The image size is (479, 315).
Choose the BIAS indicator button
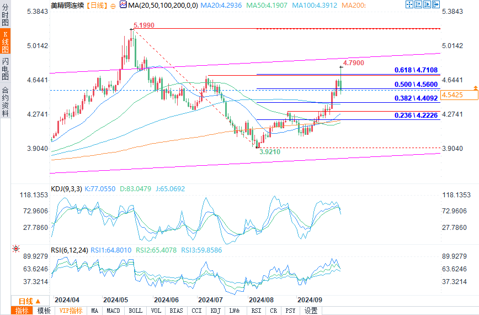click(176, 311)
